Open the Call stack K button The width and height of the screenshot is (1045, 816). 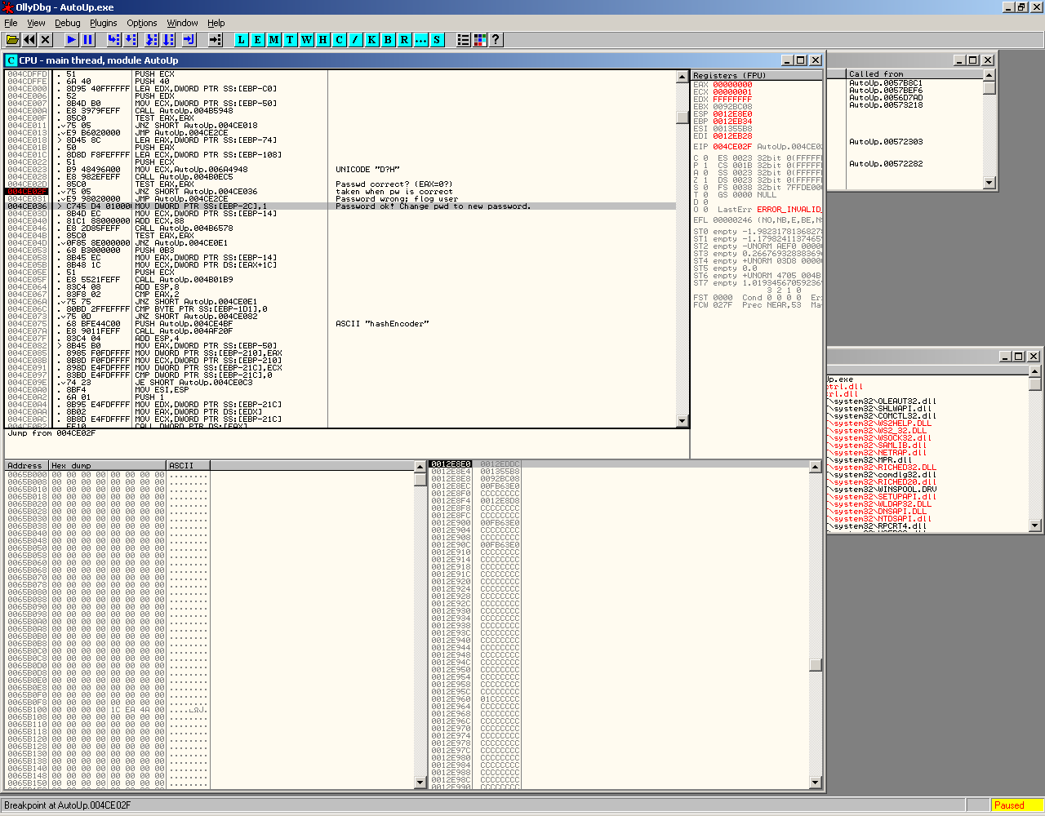(x=371, y=40)
